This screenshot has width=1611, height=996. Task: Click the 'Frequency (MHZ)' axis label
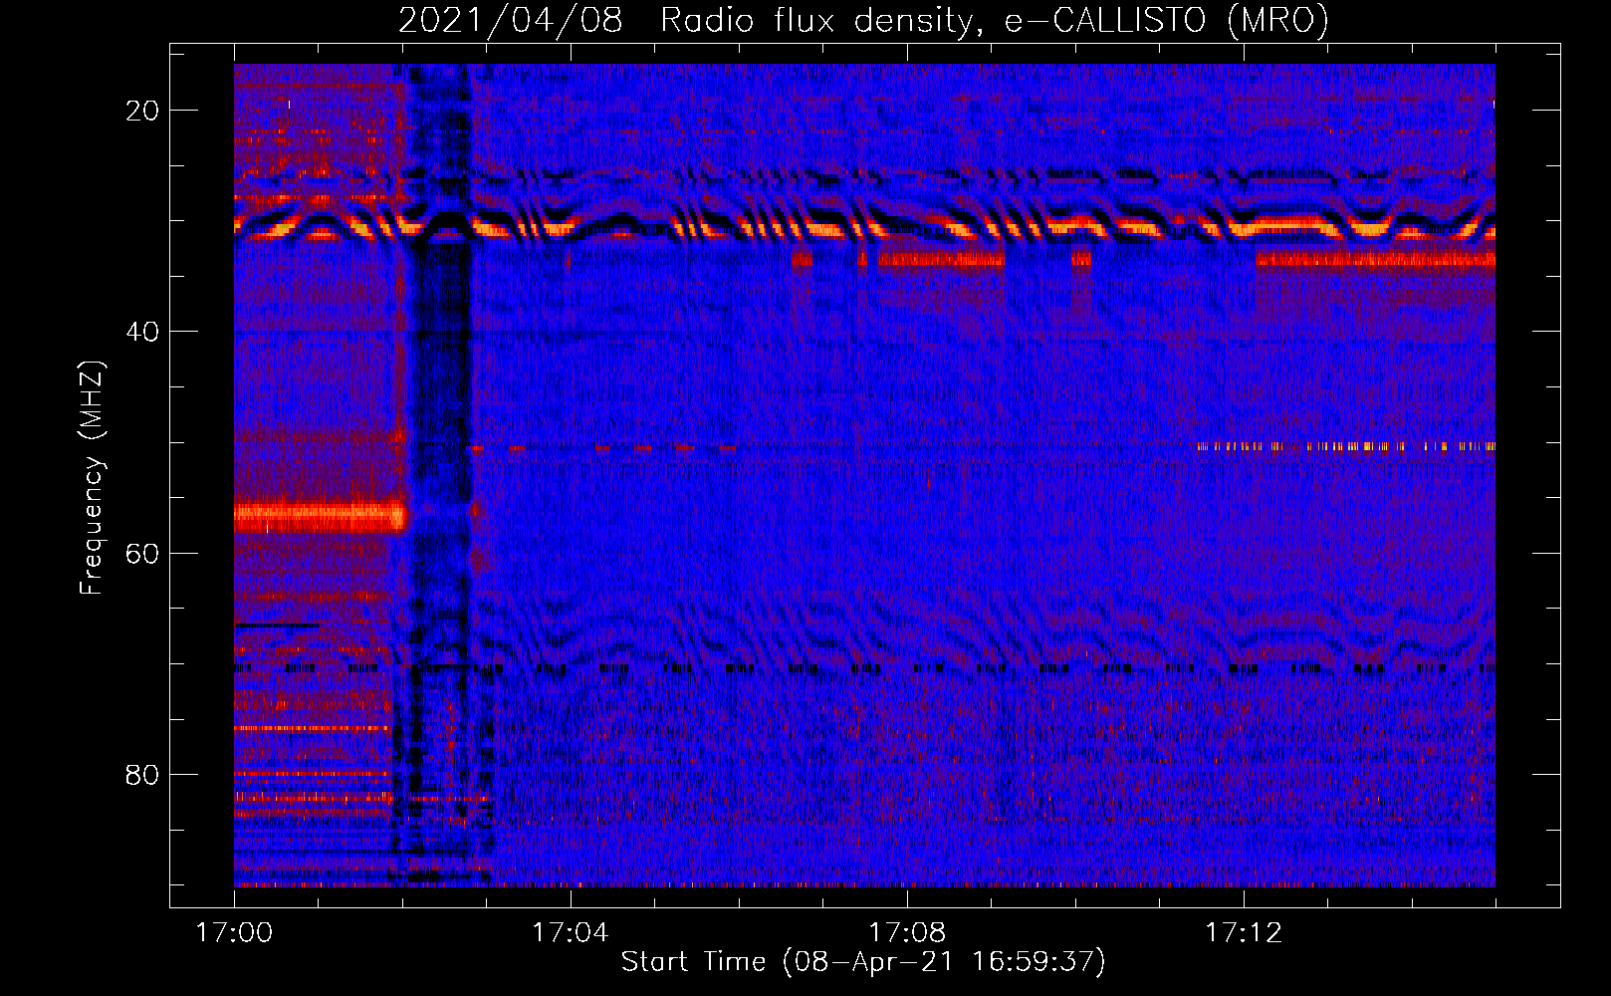tap(92, 478)
